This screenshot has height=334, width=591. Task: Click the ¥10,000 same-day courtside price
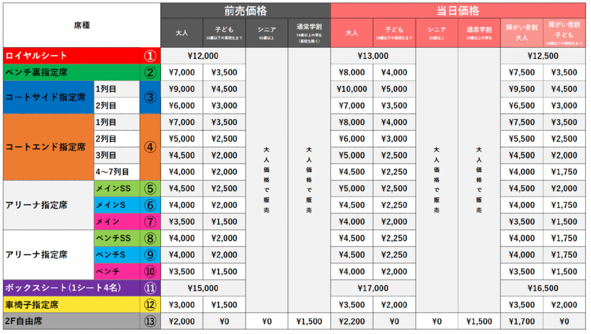pyautogui.click(x=352, y=89)
